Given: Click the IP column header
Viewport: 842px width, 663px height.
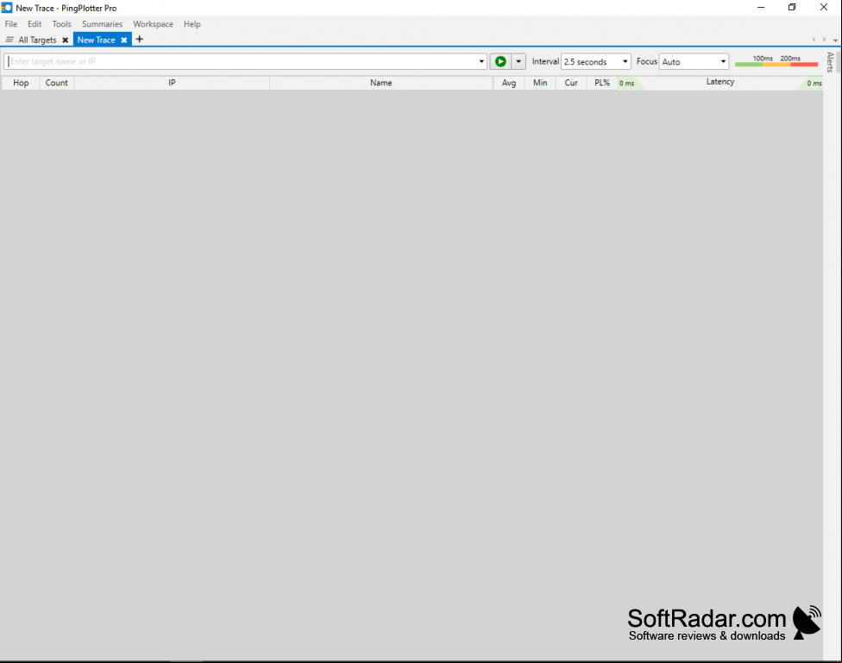Looking at the screenshot, I should pos(172,83).
